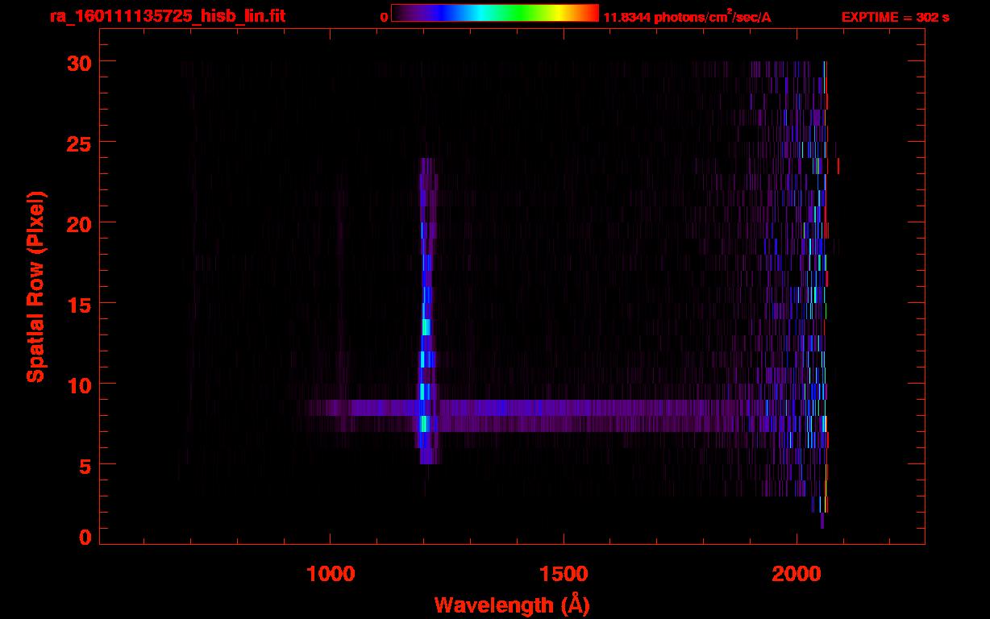
Task: Click the x-axis tick label 1500
Action: pyautogui.click(x=564, y=574)
